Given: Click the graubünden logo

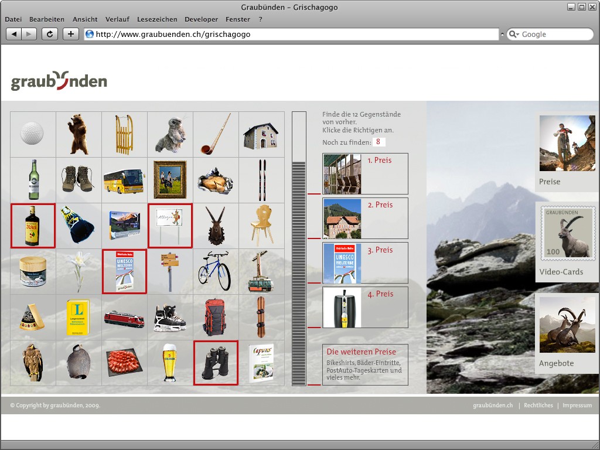Looking at the screenshot, I should click(59, 81).
